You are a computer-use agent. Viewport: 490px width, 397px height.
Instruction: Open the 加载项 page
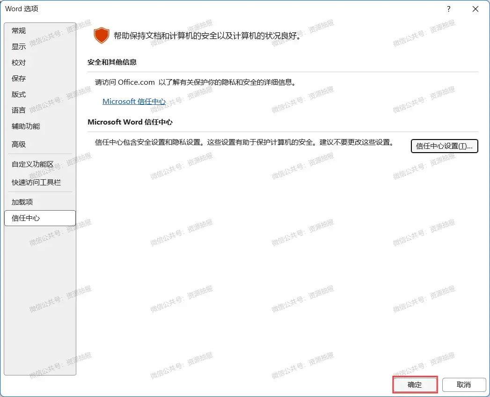tap(40, 202)
